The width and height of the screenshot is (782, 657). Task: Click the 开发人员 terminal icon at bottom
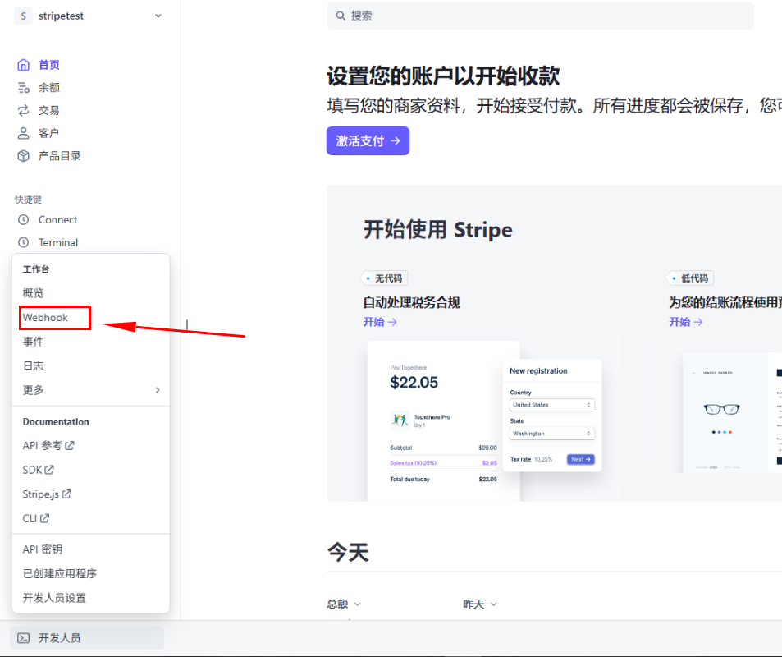pyautogui.click(x=24, y=638)
